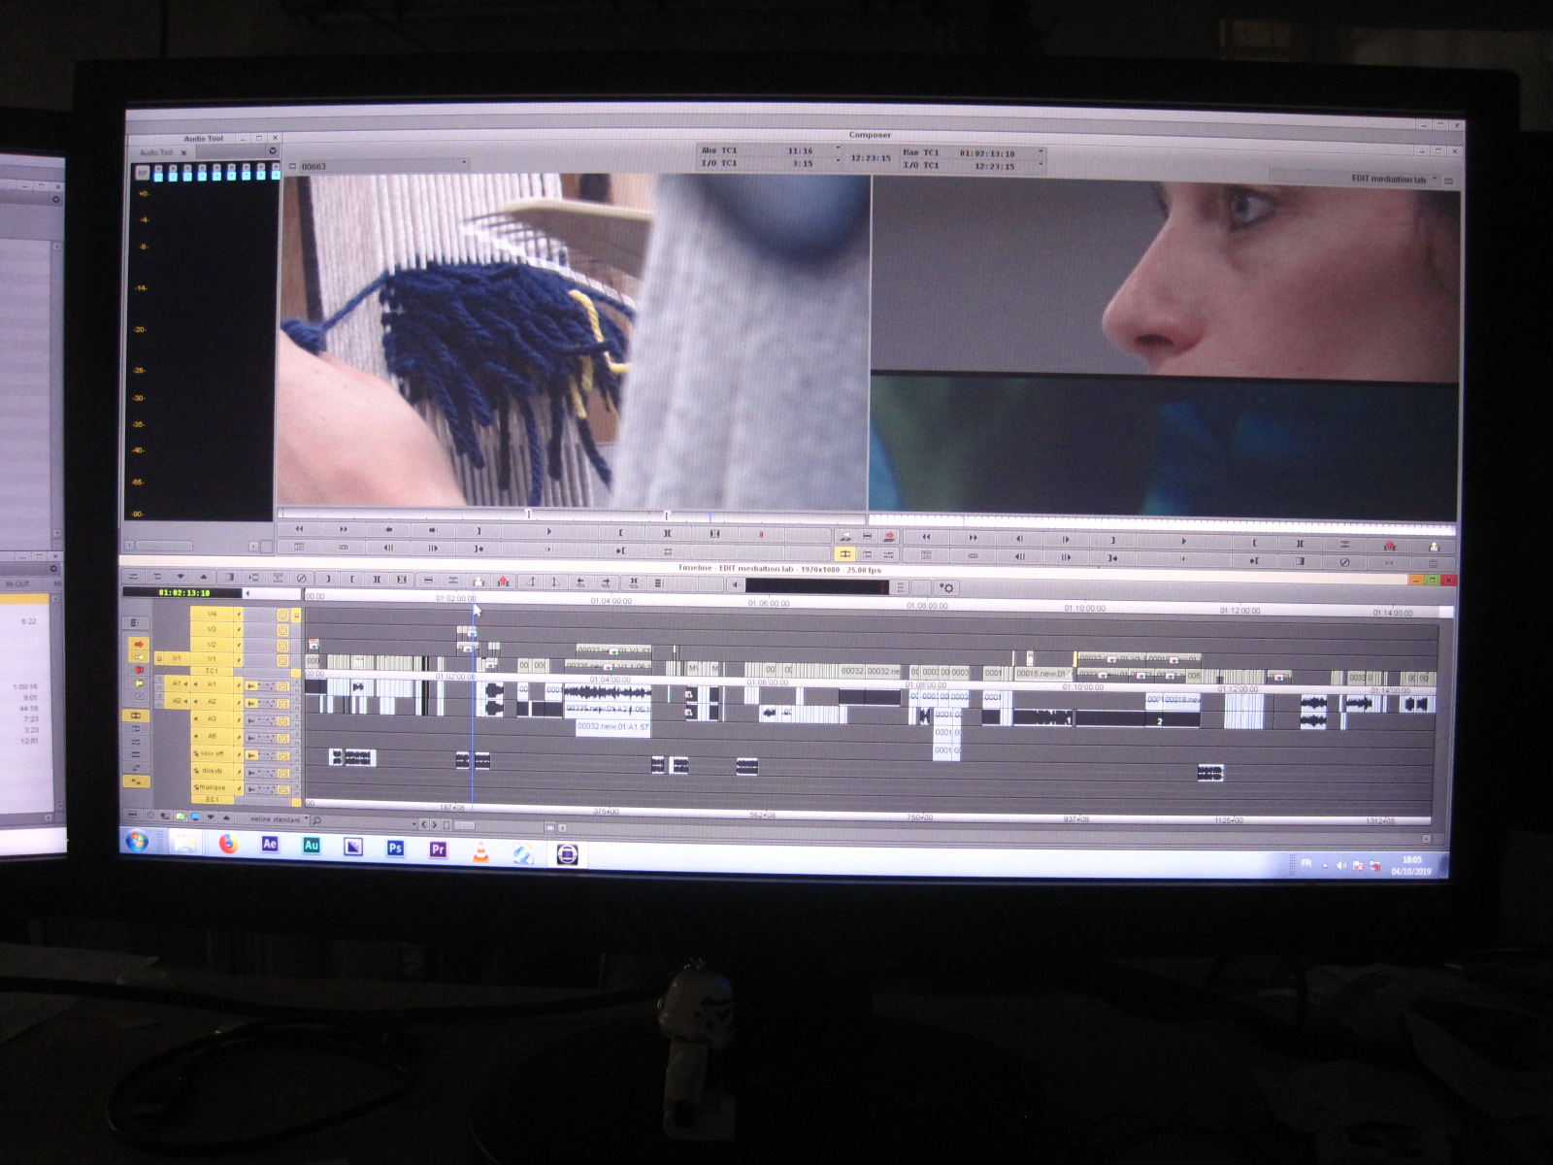This screenshot has width=1553, height=1165.
Task: Toggle the A3 record track selector
Action: click(x=212, y=718)
